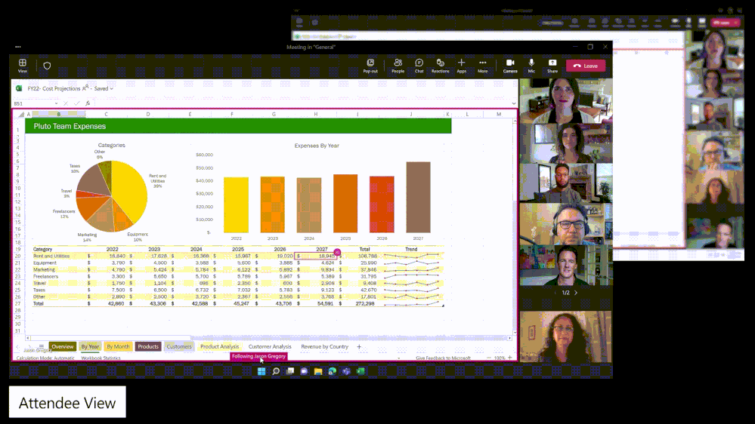Zoom in with the plus button
Screen dimensions: 755x424
pyautogui.click(x=510, y=358)
